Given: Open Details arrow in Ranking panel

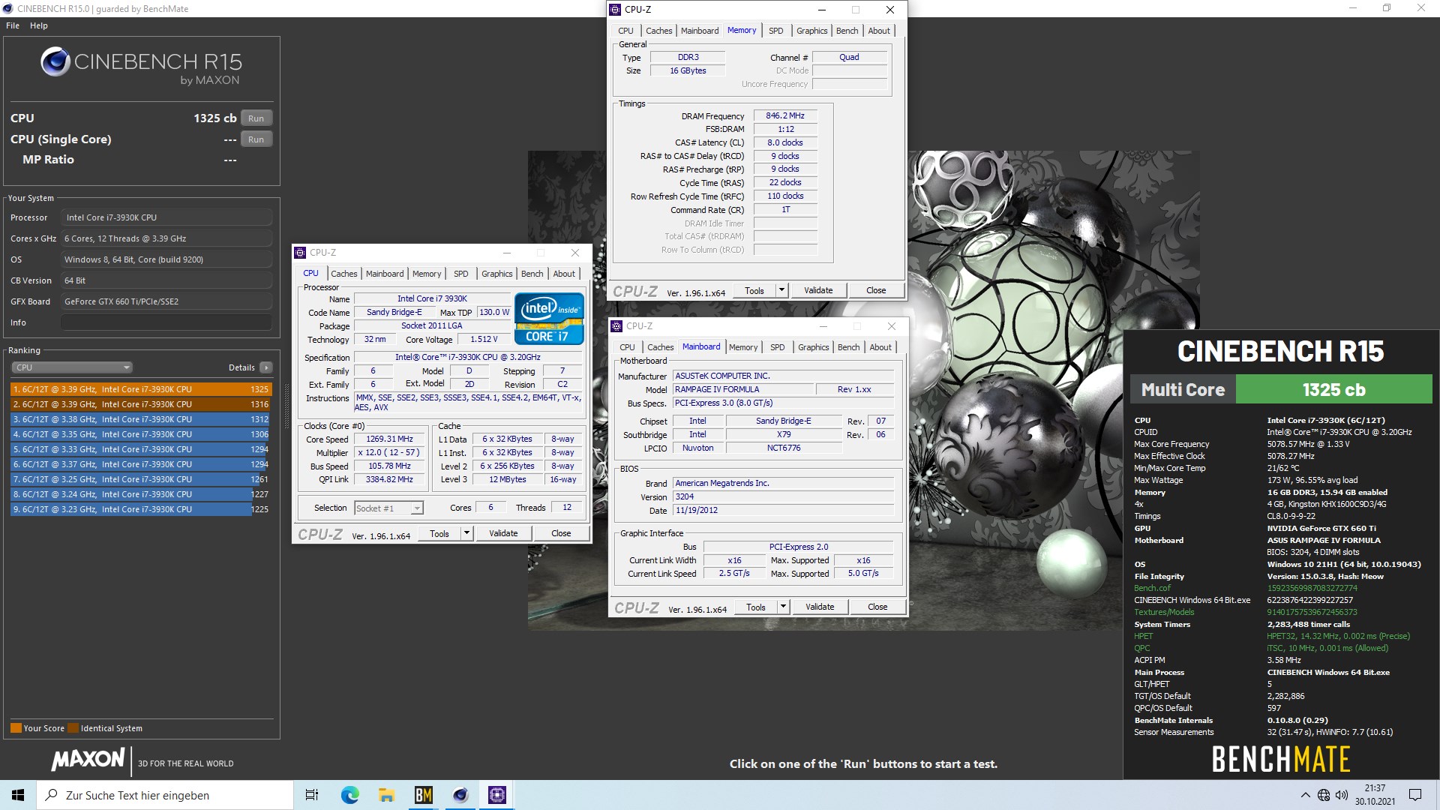Looking at the screenshot, I should pos(265,367).
